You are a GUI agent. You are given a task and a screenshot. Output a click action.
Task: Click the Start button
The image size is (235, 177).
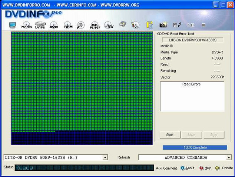point(170,135)
